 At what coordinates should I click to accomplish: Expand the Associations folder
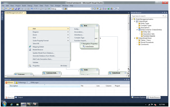point(137,27)
